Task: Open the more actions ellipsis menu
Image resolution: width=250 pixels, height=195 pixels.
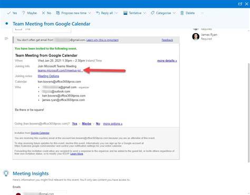Action: pyautogui.click(x=203, y=13)
